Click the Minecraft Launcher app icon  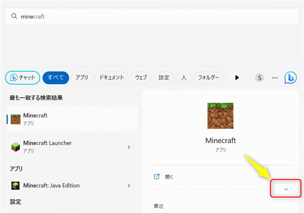click(x=16, y=147)
